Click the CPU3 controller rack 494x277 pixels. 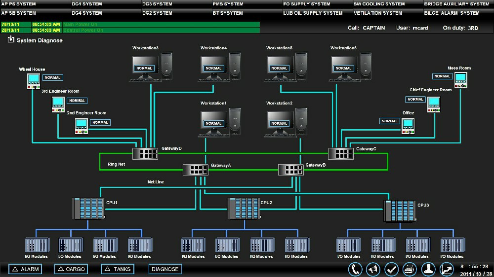click(x=399, y=211)
